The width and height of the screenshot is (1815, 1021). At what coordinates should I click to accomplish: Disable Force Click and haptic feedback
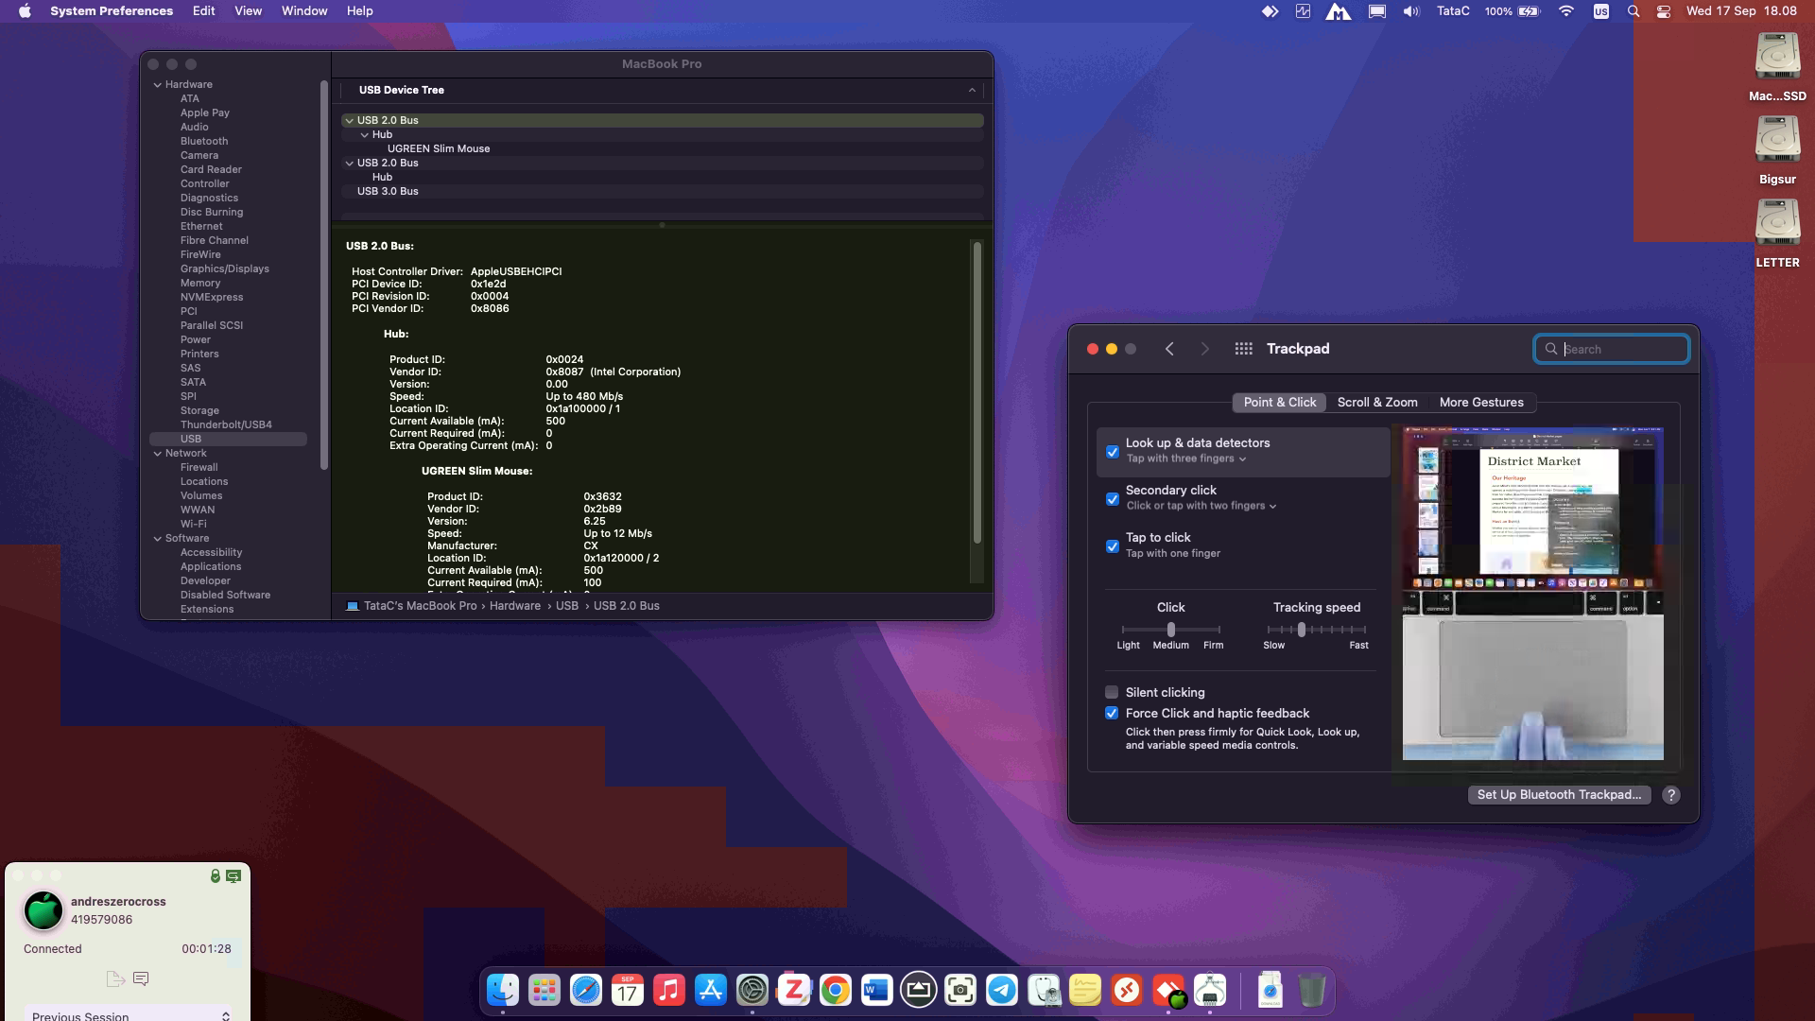1112,713
